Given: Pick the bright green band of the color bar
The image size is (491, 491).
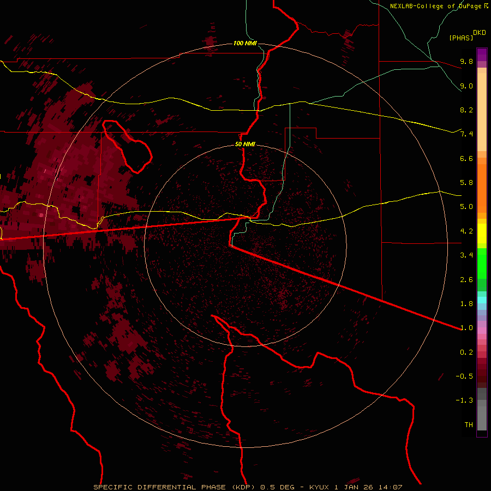Looking at the screenshot, I should (x=482, y=264).
